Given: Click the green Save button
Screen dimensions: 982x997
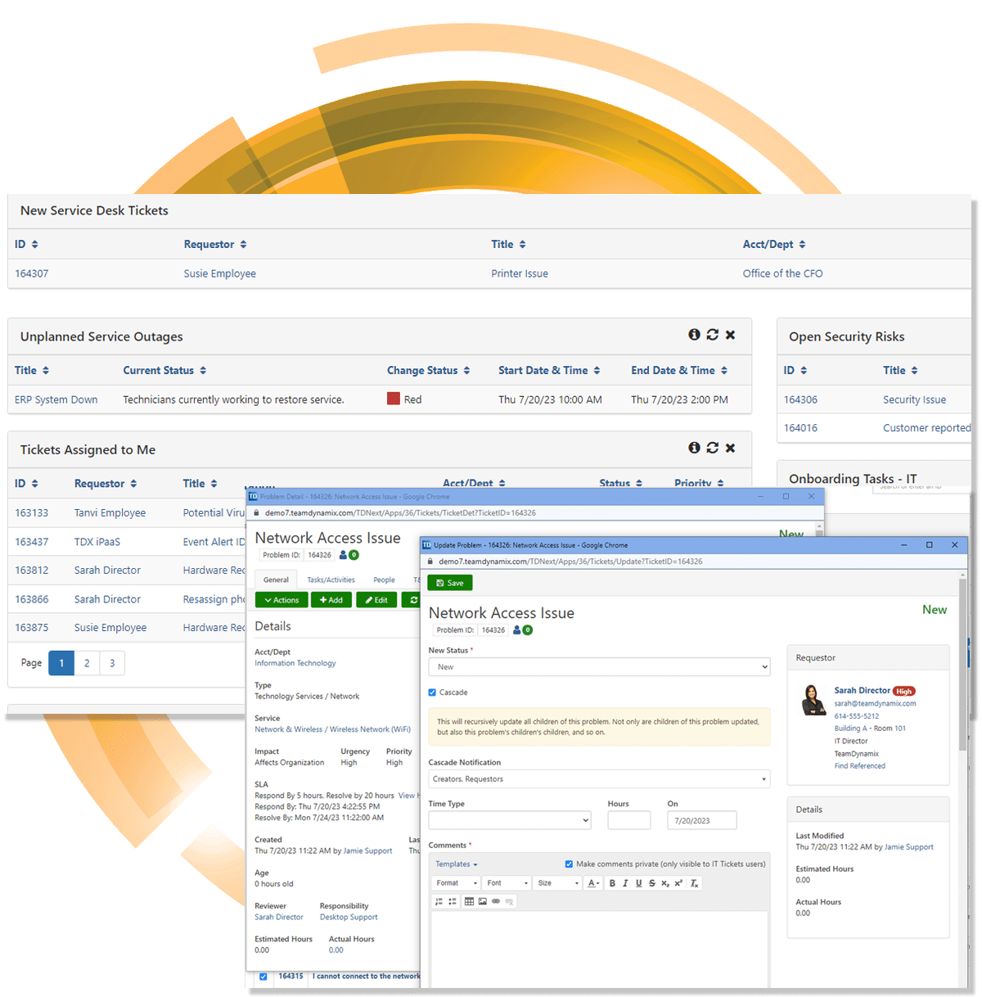Looking at the screenshot, I should (449, 583).
